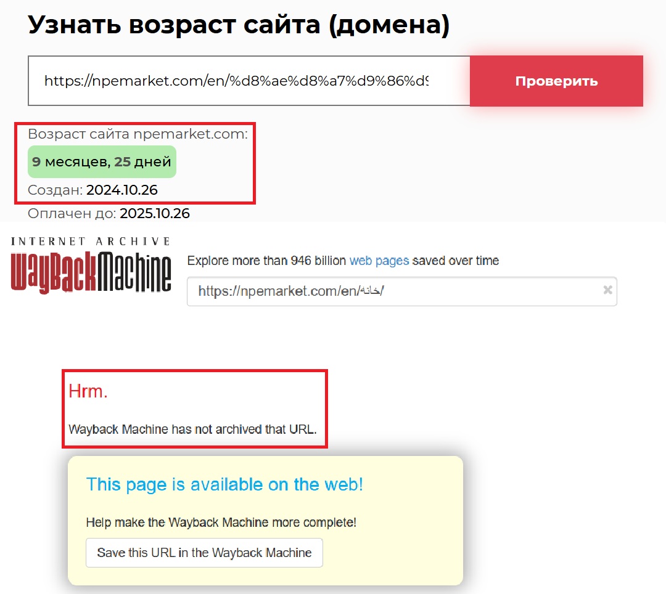Click the «Hrm.» error heading

point(88,391)
